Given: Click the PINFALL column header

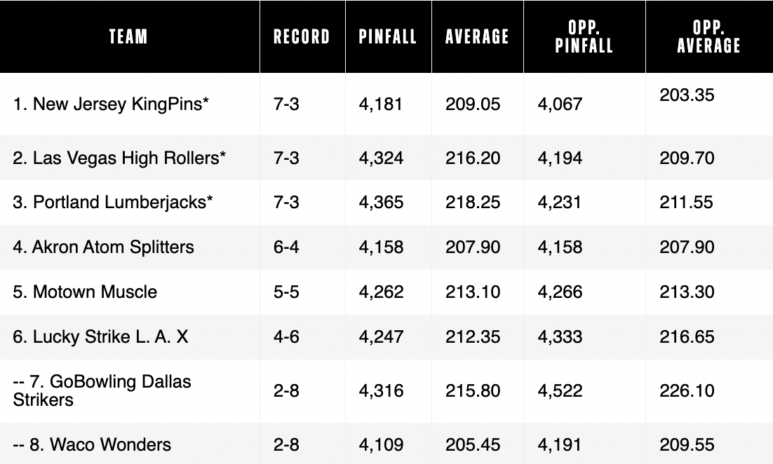Looking at the screenshot, I should 388,36.
